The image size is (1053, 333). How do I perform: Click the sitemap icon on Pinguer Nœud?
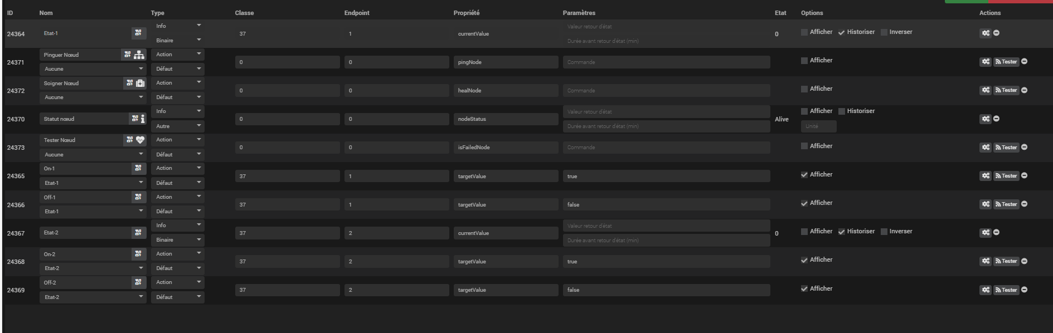[139, 55]
